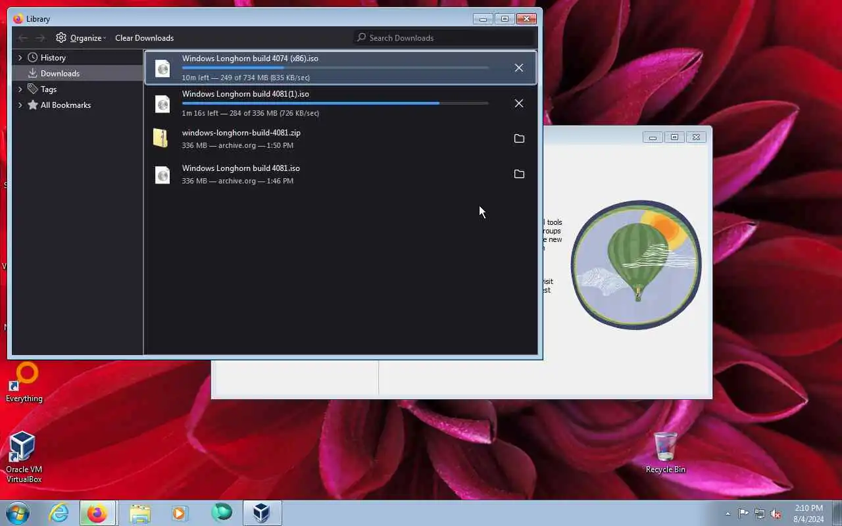The width and height of the screenshot is (842, 526).
Task: Click Clear Downloads button
Action: pos(144,37)
